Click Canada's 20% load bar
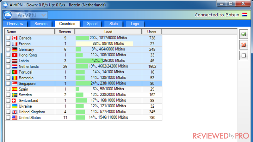Image resolution: width=253 pixels, height=142 pixels. click(82, 38)
